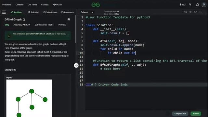Open the notifications bell
The height and width of the screenshot is (117, 208).
pos(198,5)
